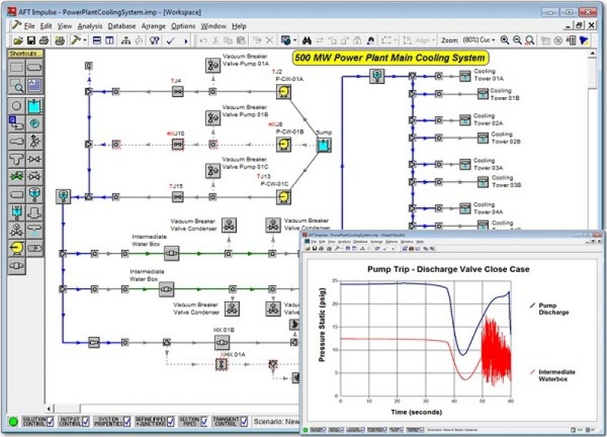Pick the green control valve junction in the toolbox
The height and width of the screenshot is (437, 607).
[17, 176]
